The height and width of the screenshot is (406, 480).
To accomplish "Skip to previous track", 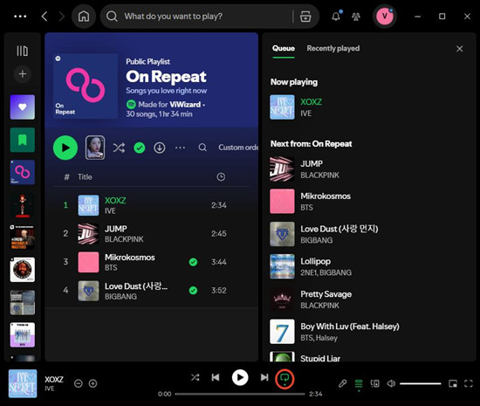I will click(216, 377).
